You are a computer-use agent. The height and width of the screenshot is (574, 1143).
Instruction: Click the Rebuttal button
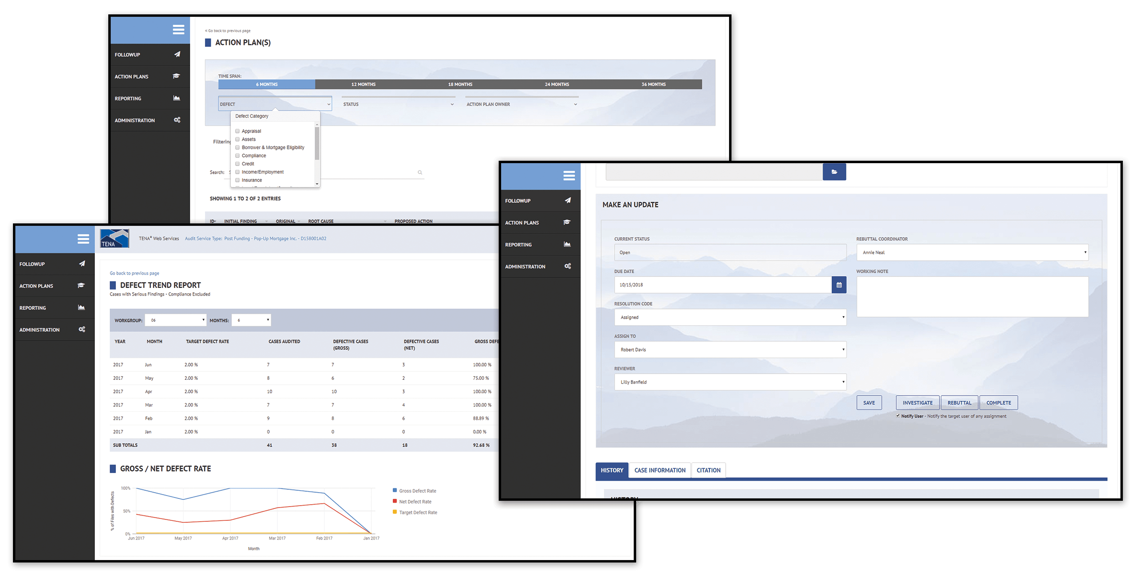tap(960, 403)
